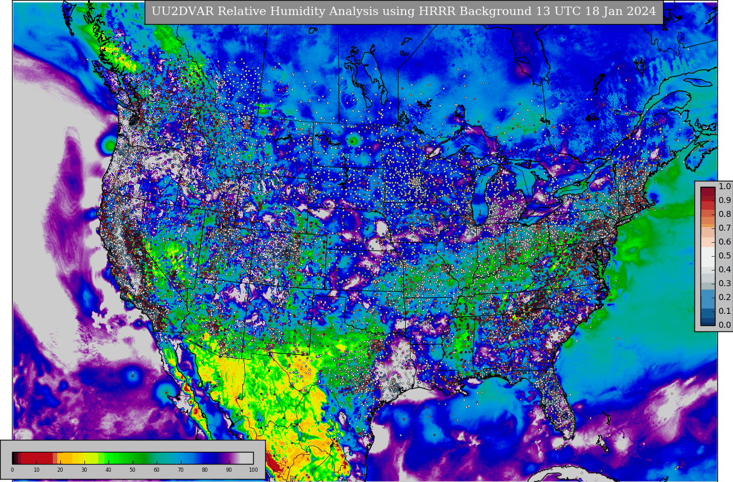Click the 30 tick on humidity colorbar
This screenshot has height=482, width=733.
[84, 470]
